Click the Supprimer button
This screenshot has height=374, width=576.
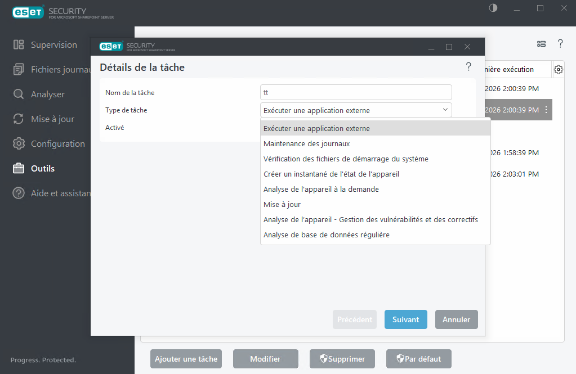tap(342, 359)
